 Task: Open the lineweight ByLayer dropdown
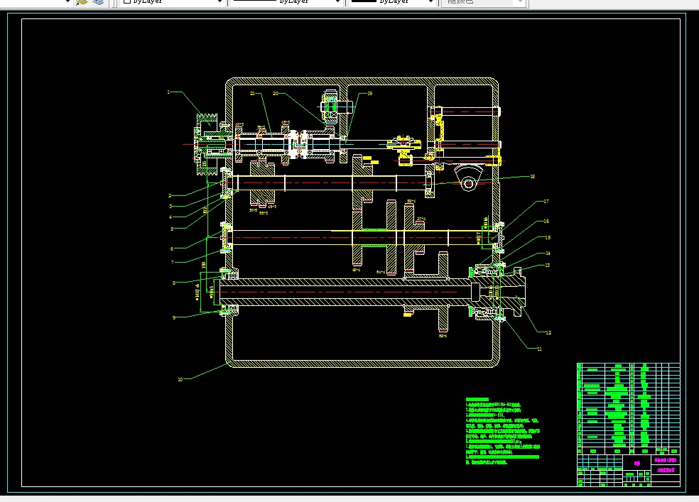pos(430,2)
